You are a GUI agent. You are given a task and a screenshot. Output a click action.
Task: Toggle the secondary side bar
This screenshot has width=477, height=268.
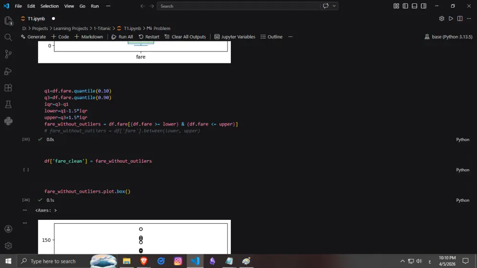coord(424,6)
